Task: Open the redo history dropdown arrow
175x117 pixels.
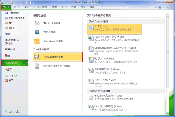Action: pos(23,2)
